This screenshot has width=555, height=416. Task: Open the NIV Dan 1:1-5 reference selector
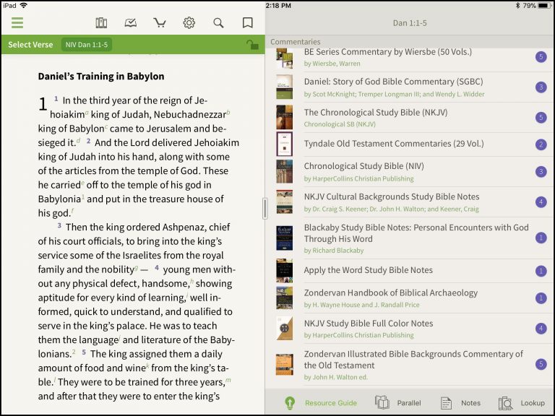tap(87, 45)
